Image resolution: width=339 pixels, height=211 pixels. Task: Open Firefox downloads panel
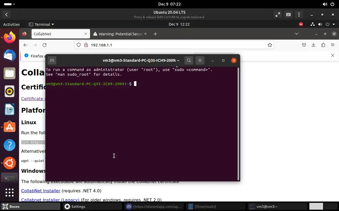coord(314,45)
